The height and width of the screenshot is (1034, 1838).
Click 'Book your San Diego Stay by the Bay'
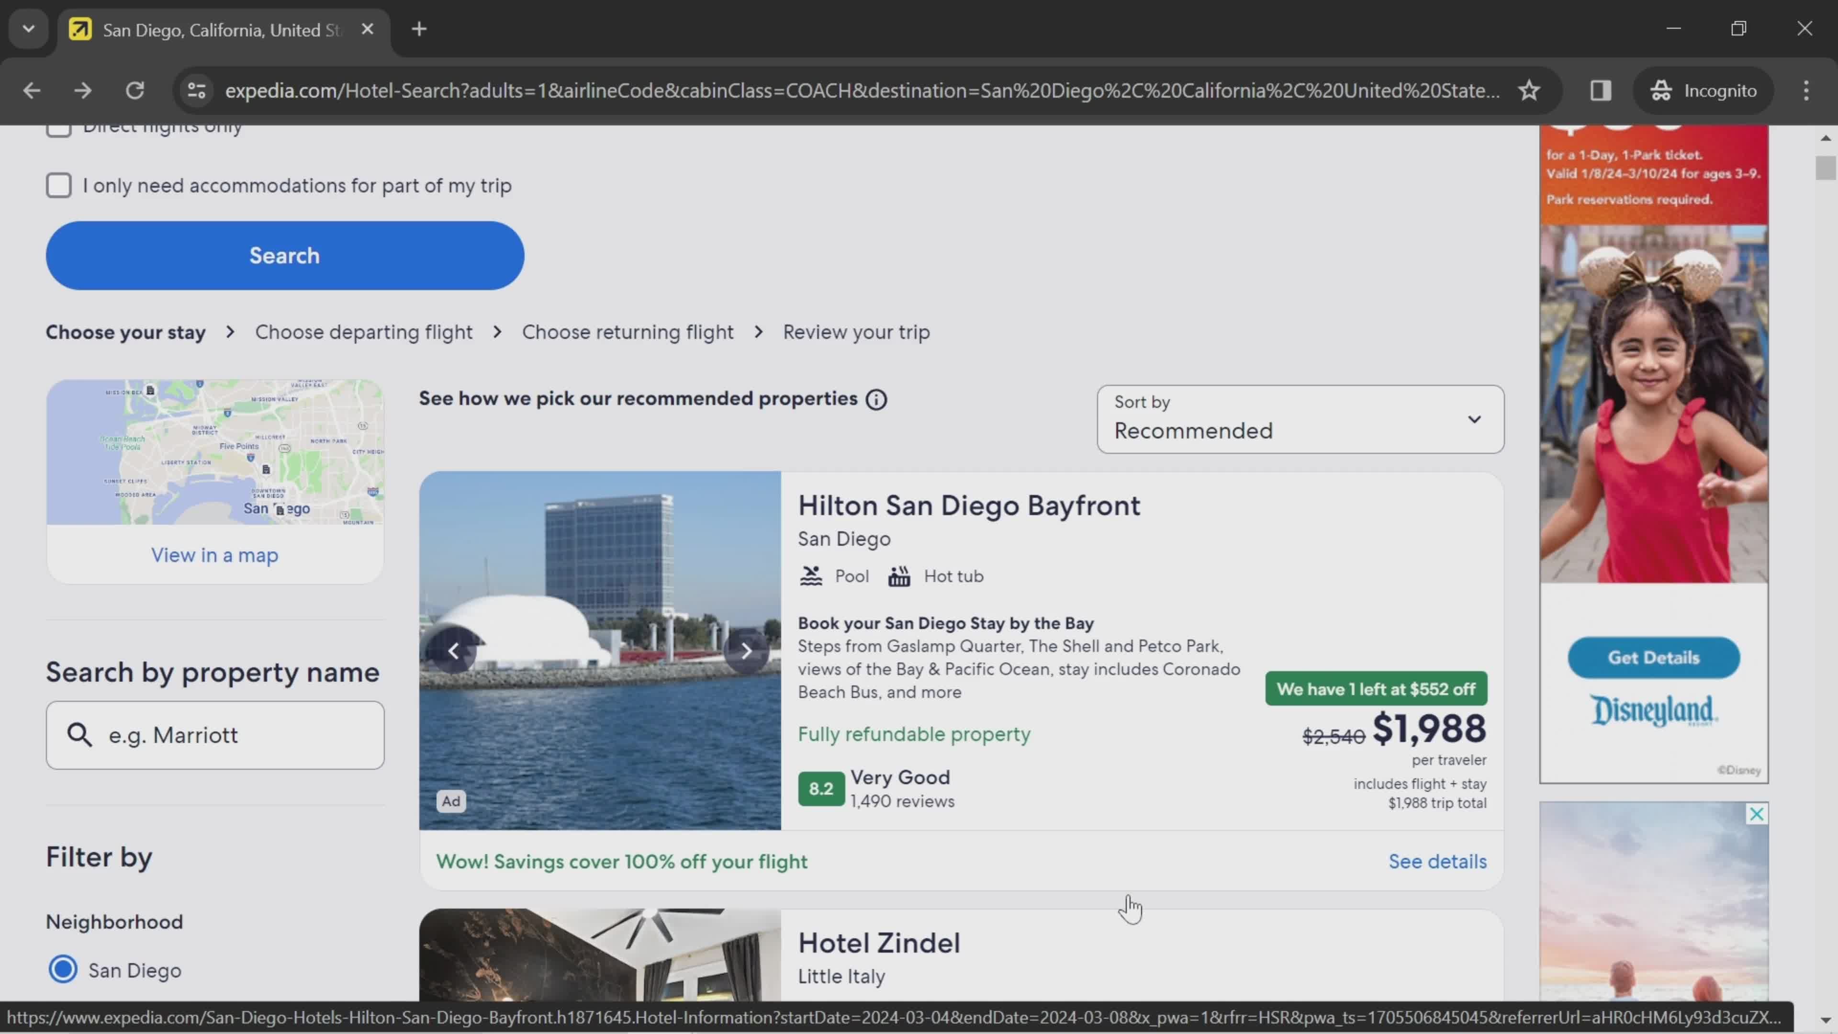click(x=945, y=623)
